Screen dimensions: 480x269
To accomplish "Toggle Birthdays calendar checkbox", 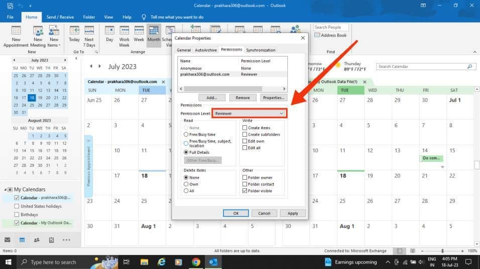I will coord(17,215).
